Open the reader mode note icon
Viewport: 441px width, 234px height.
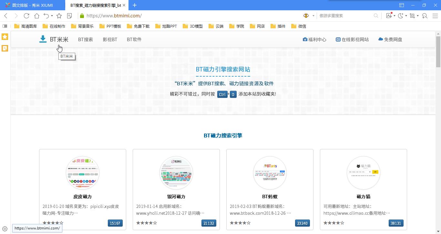coord(69,16)
